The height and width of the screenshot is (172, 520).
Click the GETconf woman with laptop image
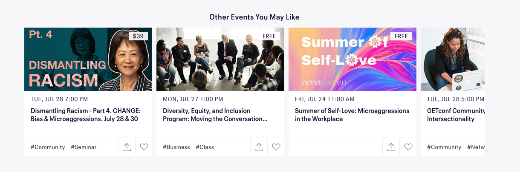[x=453, y=59]
